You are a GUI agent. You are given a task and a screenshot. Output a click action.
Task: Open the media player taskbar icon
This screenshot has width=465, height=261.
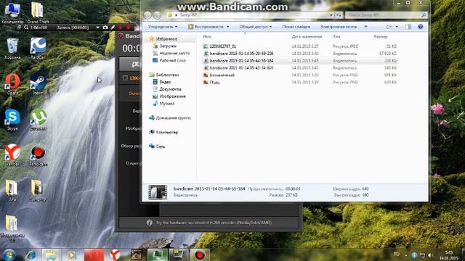click(x=72, y=254)
